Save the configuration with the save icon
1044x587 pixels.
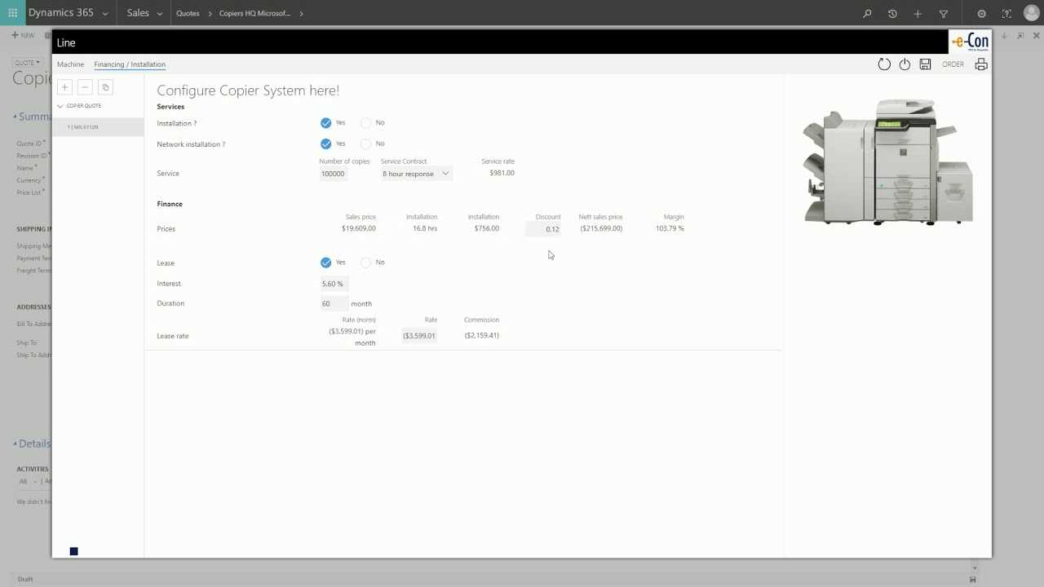[x=925, y=64]
